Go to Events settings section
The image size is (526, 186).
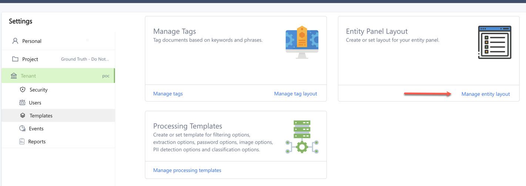coord(36,129)
